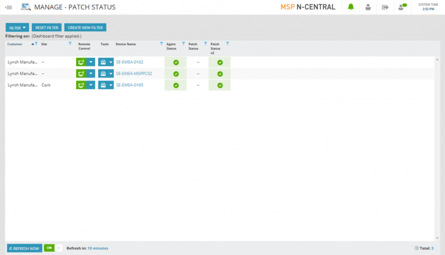
Task: Open the FILTER dropdown
Action: coord(17,27)
